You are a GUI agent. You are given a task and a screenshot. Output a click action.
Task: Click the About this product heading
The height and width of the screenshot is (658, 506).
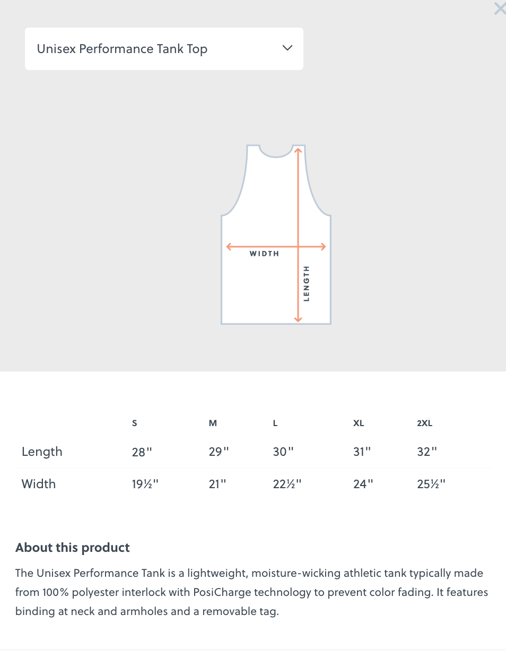click(x=72, y=547)
